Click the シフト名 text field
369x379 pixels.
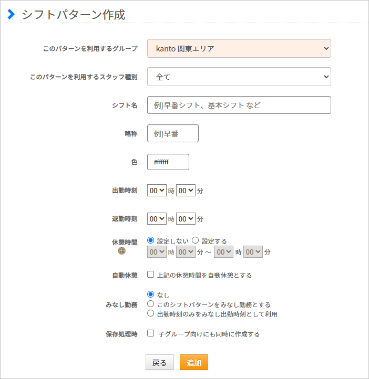pyautogui.click(x=239, y=105)
